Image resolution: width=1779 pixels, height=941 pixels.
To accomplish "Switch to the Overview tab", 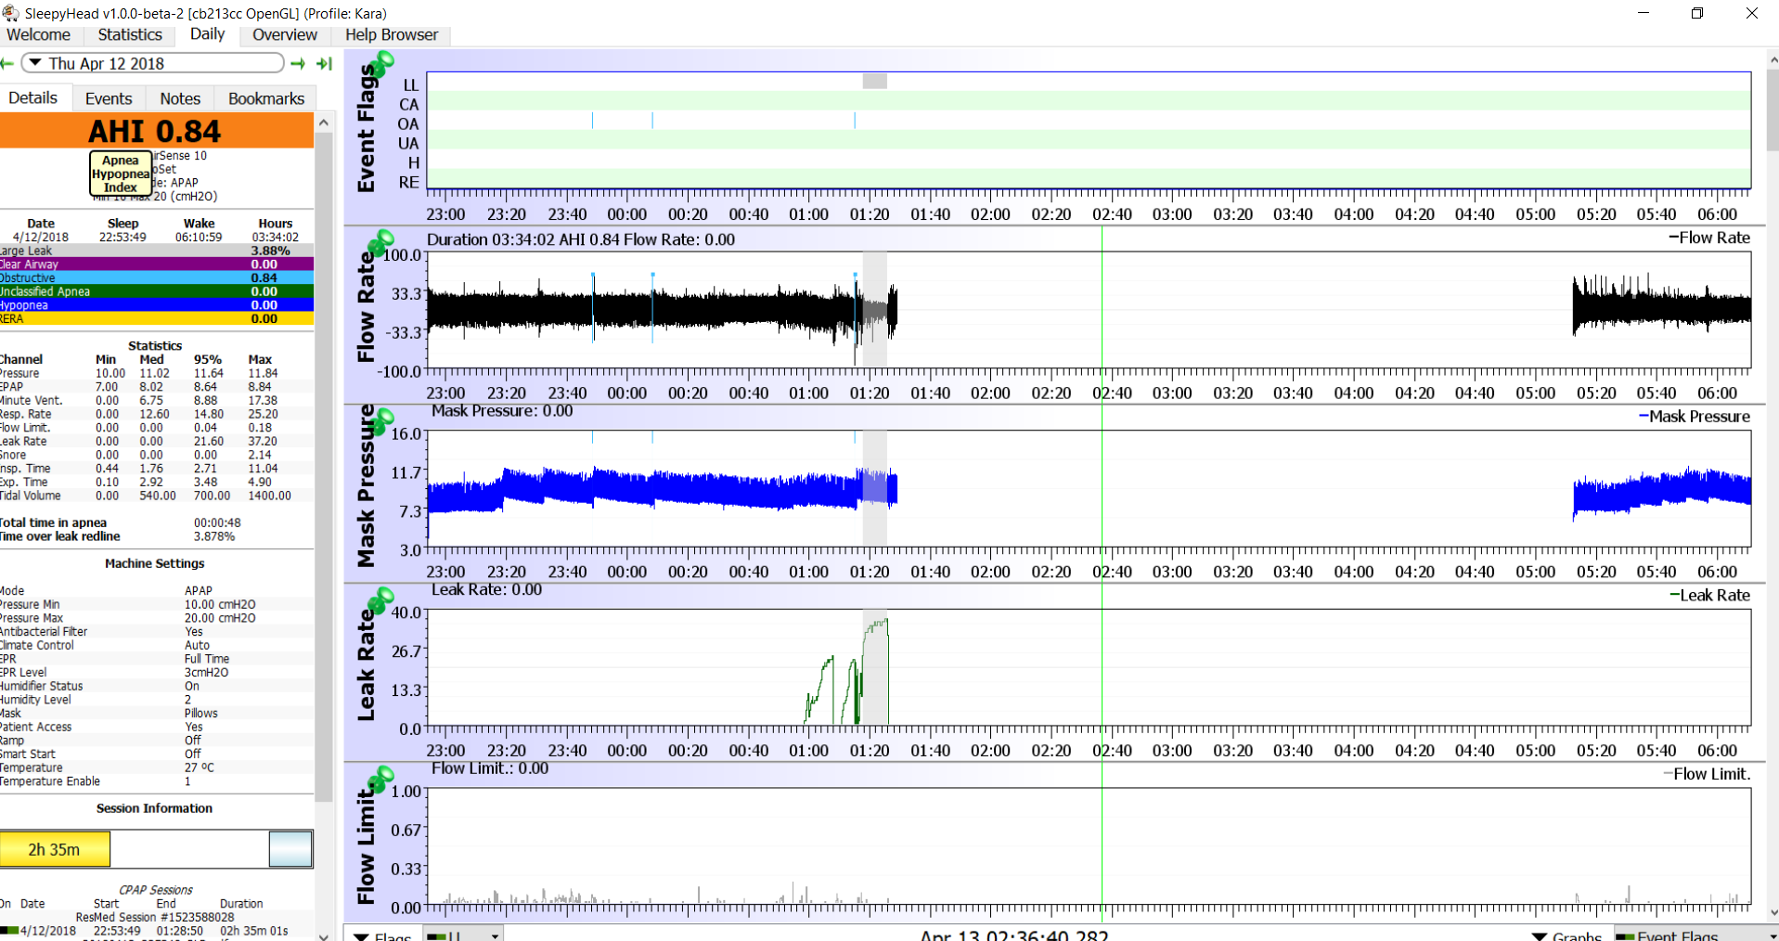I will pyautogui.click(x=285, y=34).
